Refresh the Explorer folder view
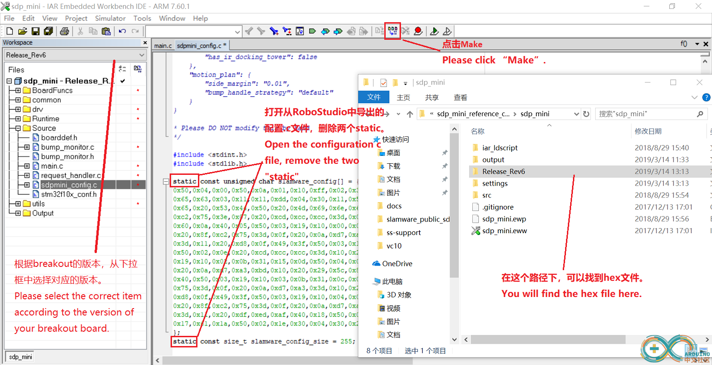The height and width of the screenshot is (365, 712). (586, 114)
